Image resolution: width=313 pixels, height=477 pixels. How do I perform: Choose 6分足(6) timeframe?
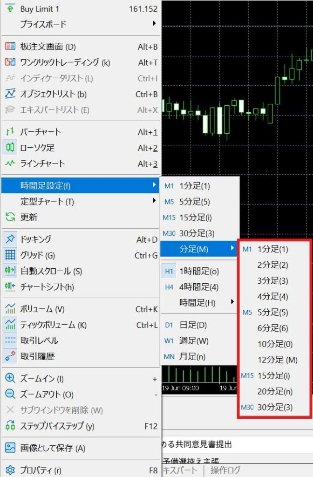click(274, 328)
